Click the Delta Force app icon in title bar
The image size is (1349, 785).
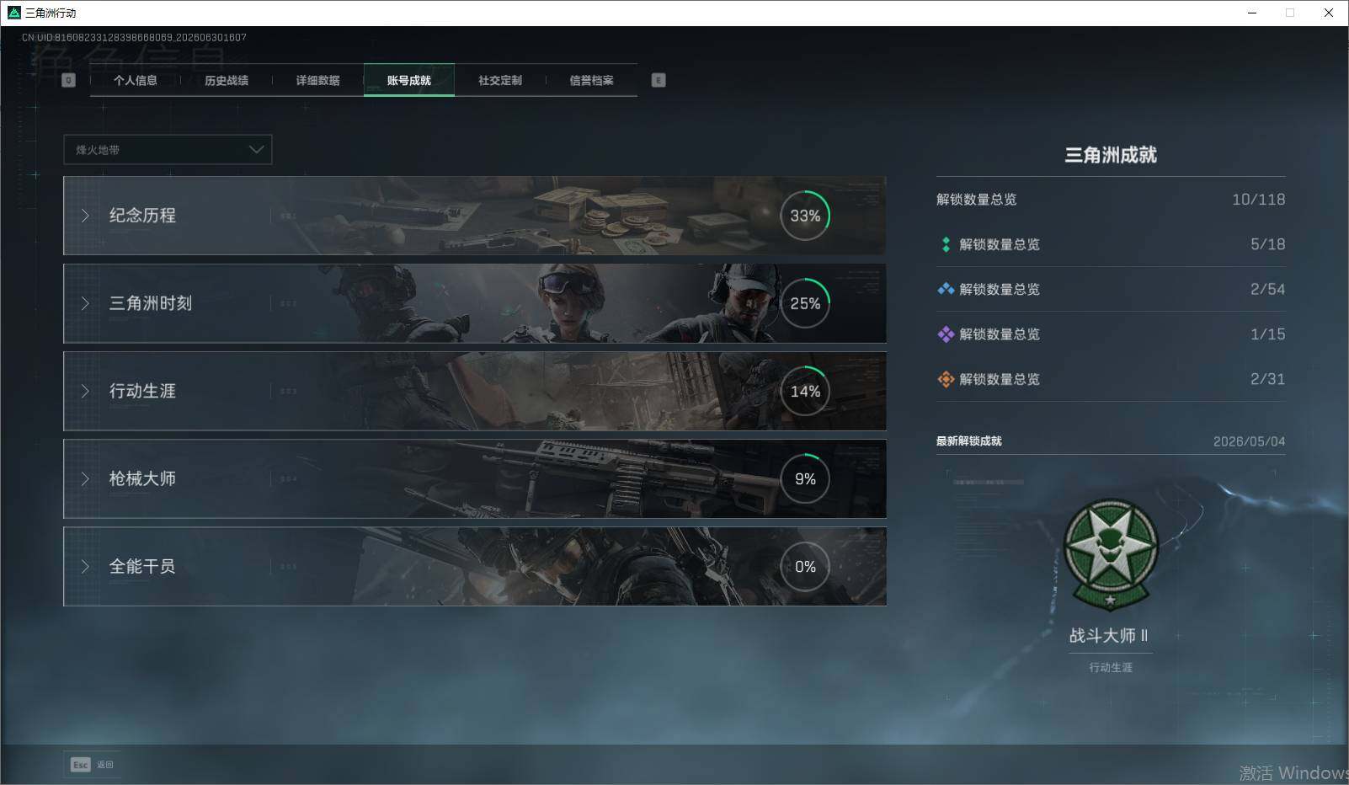[x=13, y=13]
